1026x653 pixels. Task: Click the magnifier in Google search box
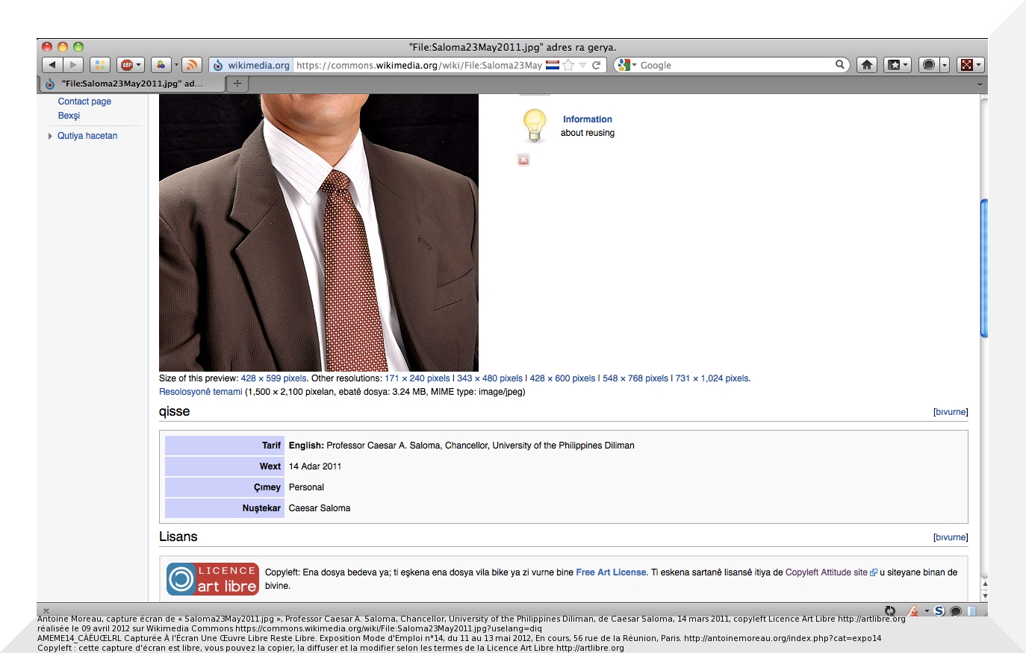pos(840,65)
